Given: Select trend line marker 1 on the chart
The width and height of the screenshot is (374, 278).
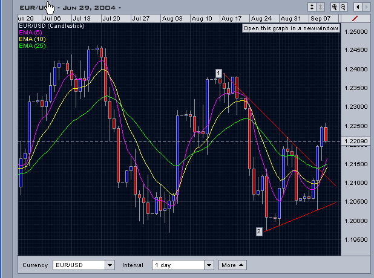Looking at the screenshot, I should click(218, 73).
